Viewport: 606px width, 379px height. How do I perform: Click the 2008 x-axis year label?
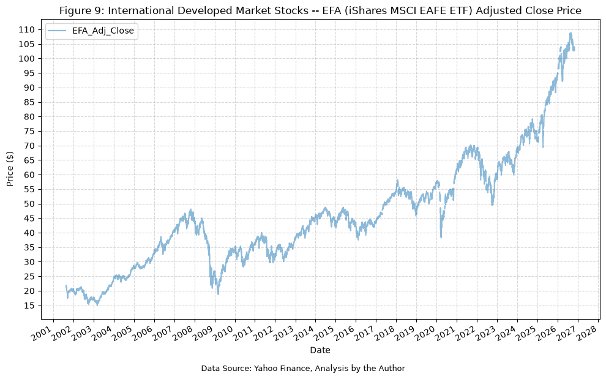pyautogui.click(x=182, y=332)
